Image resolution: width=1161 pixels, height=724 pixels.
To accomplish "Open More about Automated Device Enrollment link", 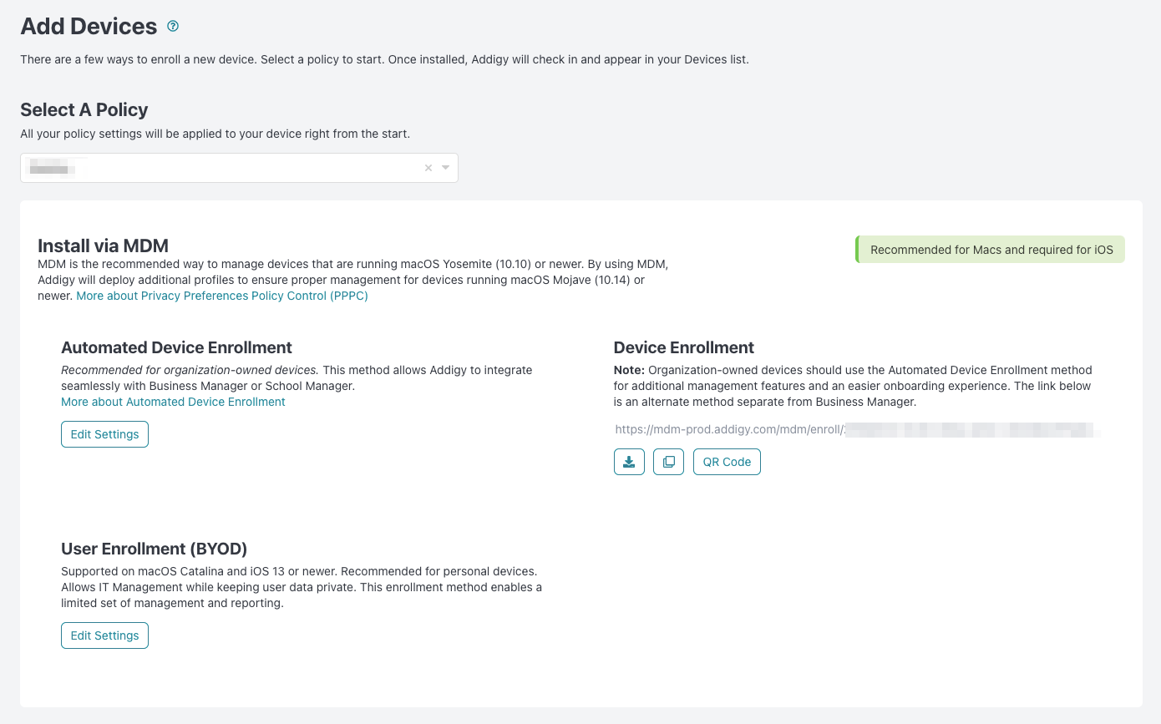I will click(173, 402).
